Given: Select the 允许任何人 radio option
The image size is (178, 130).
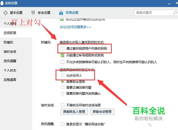Looking at the screenshot, I should click(x=62, y=75).
